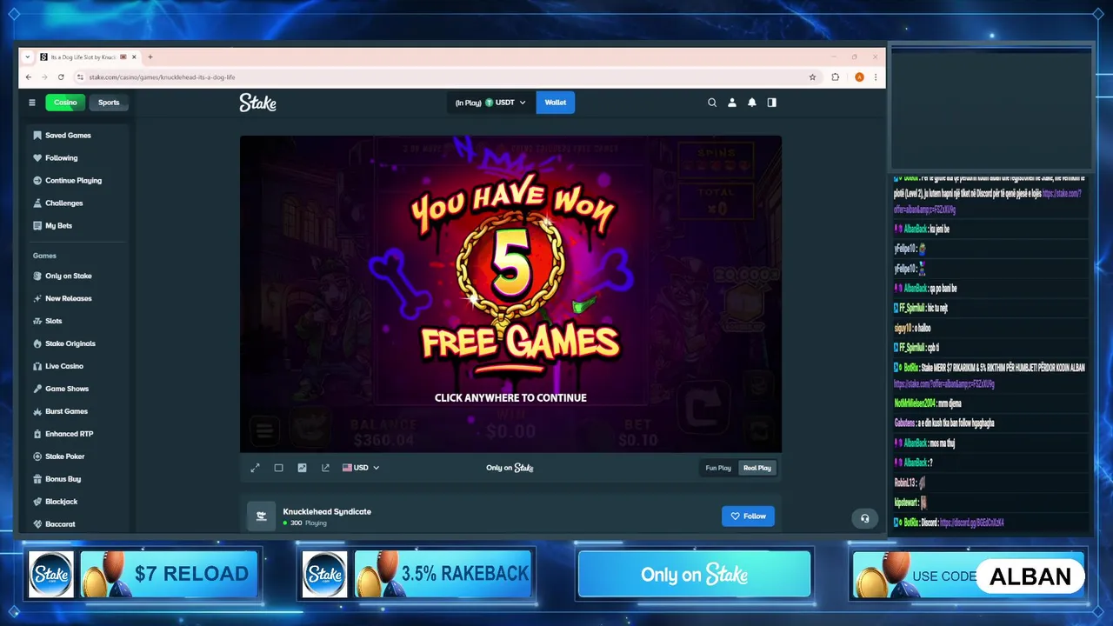Open the live stats chart icon
The width and height of the screenshot is (1113, 626).
point(302,468)
